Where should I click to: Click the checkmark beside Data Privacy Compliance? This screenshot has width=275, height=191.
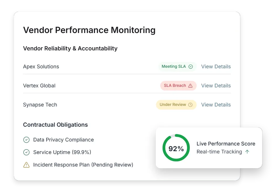pos(26,140)
